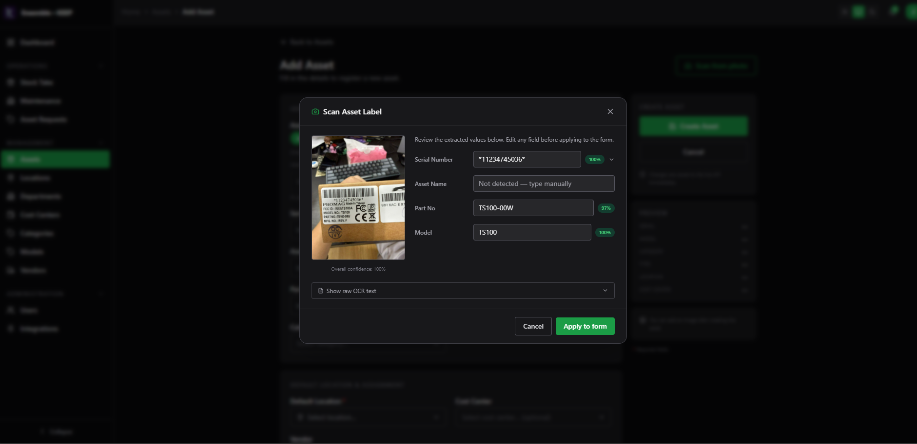The image size is (917, 444).
Task: Edit the Serial Number field
Action: [x=527, y=159]
